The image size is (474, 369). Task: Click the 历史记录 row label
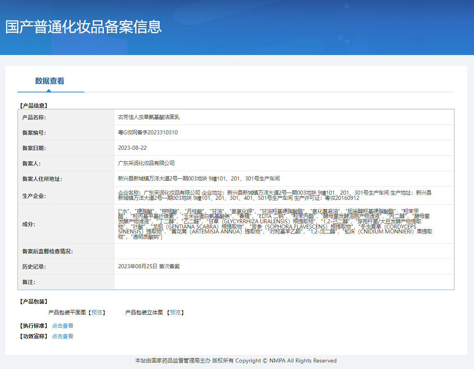34,267
